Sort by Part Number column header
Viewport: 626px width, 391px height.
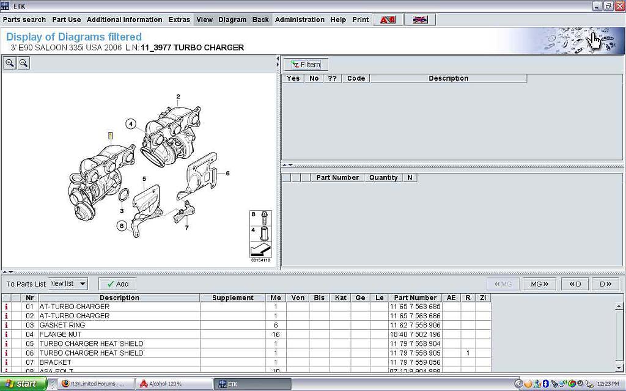415,298
